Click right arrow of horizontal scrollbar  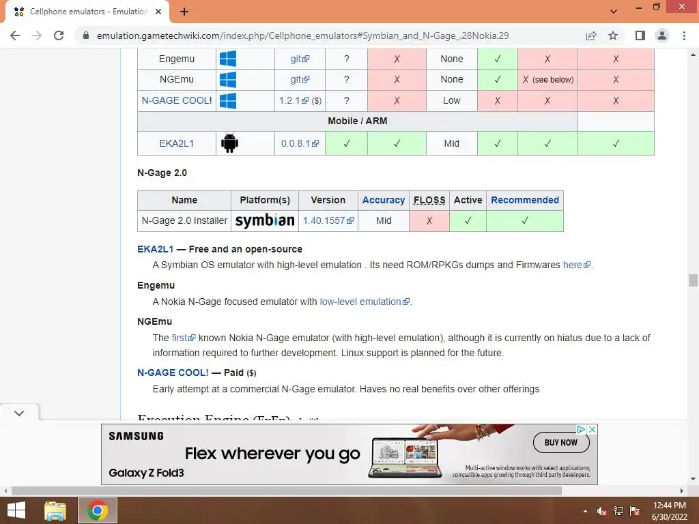click(682, 491)
